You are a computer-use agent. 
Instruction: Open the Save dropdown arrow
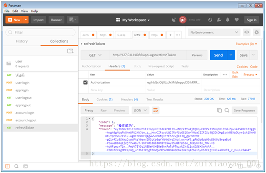pyautogui.click(x=254, y=55)
